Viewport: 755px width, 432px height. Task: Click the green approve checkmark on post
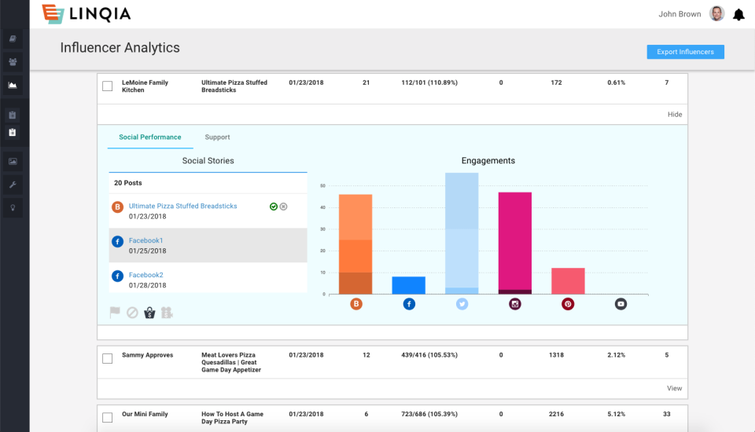pyautogui.click(x=273, y=207)
